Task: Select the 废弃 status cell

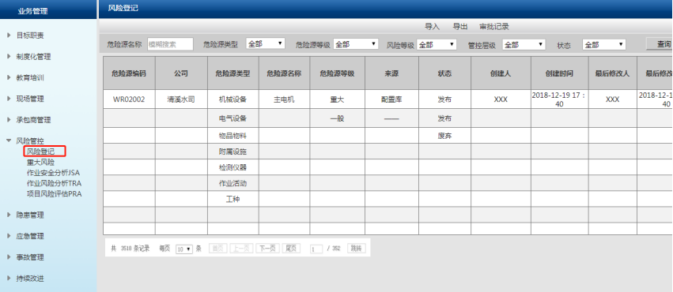Action: click(x=444, y=136)
